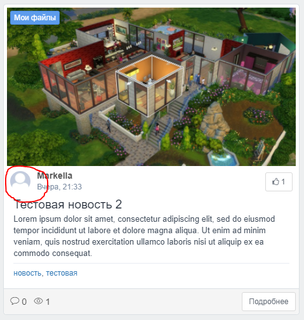
Task: Click the comment count 0
Action: 24,302
